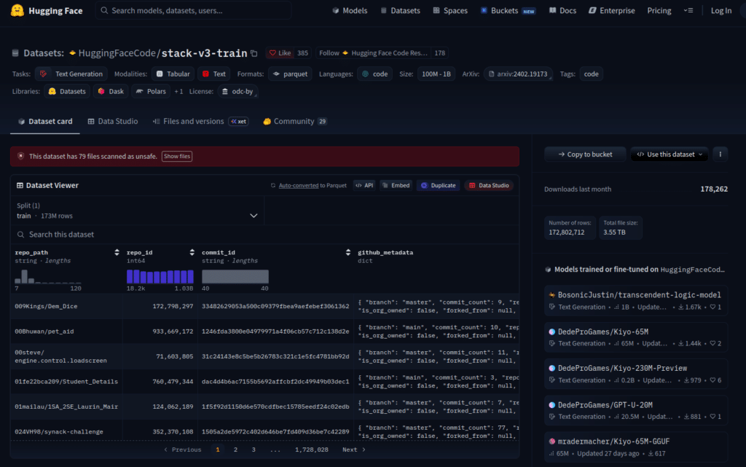Open DedeProGames/Kiyo-230M-Preview model card
Screen dimensions: 746x467
point(635,374)
